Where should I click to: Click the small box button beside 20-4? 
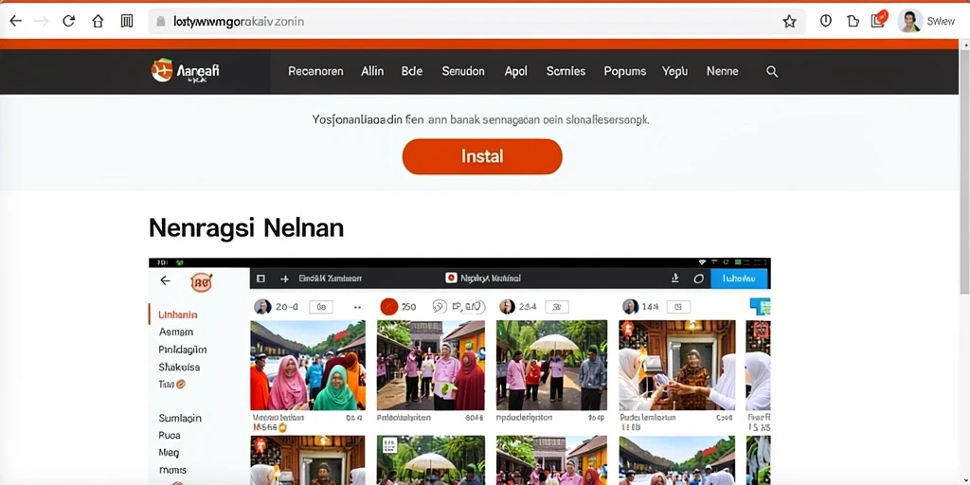[x=320, y=307]
